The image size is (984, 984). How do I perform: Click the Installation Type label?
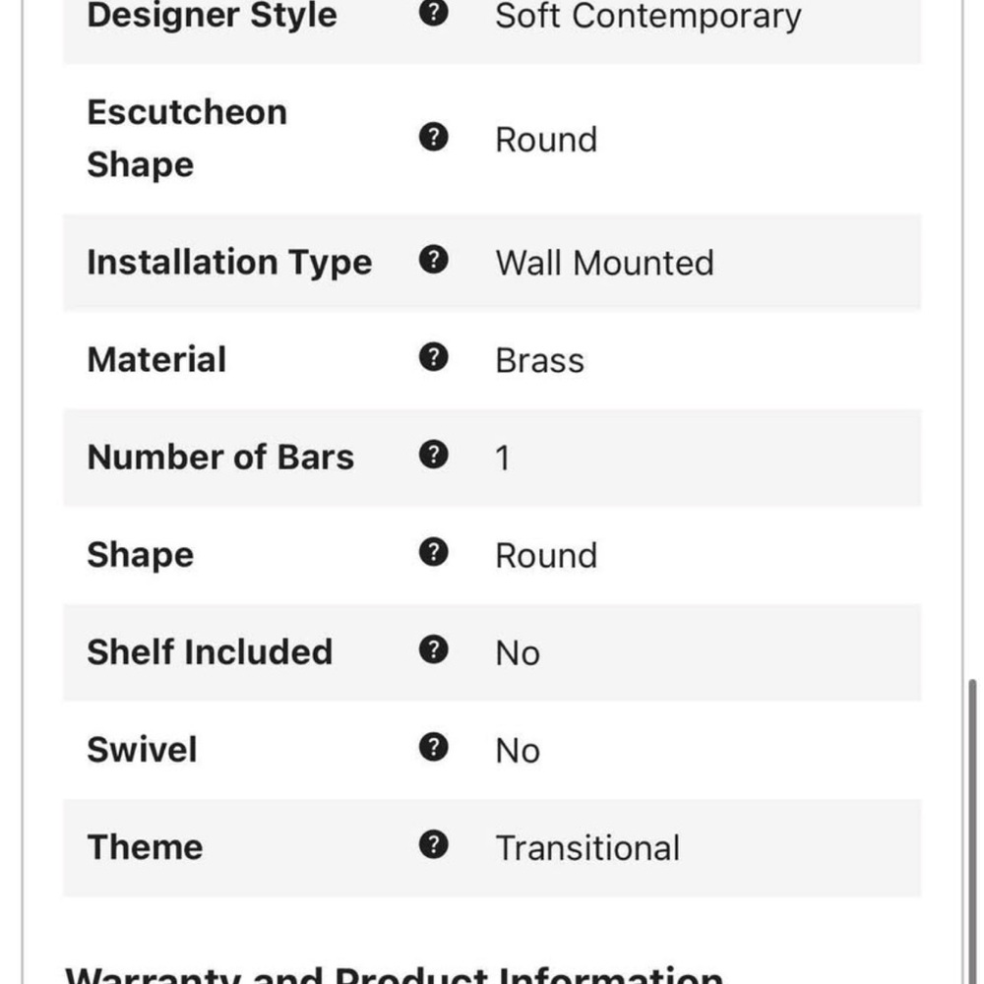pyautogui.click(x=229, y=263)
